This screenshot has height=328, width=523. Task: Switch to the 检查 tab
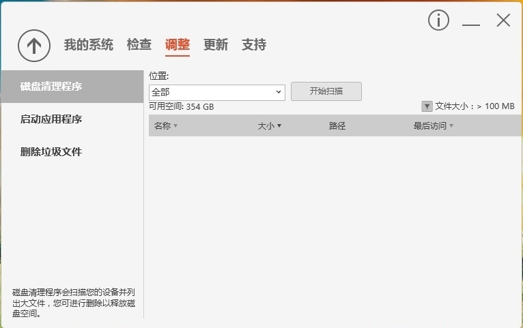(x=139, y=44)
